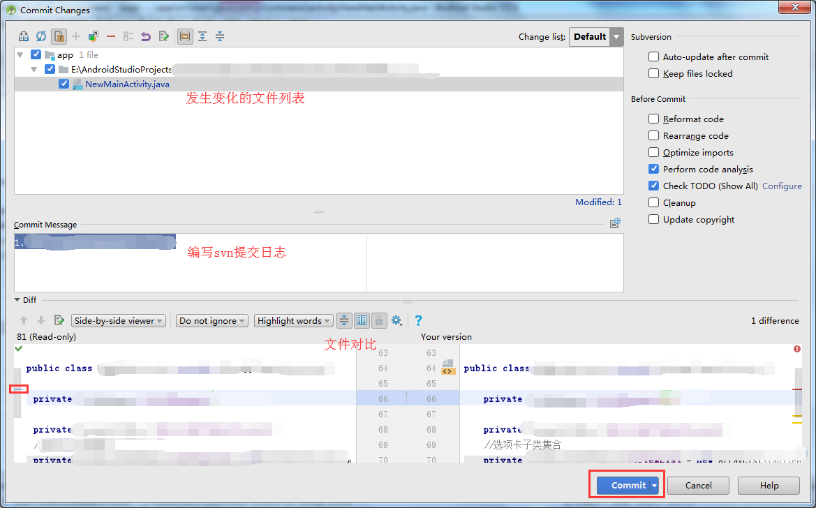
Task: Enable Auto-update after commit
Action: (653, 57)
